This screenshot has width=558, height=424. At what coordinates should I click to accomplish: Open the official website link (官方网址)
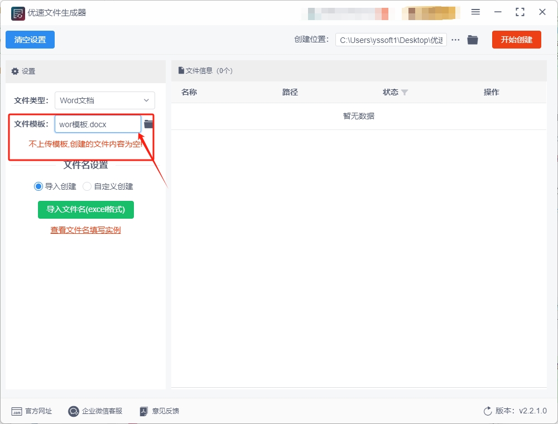click(x=32, y=411)
